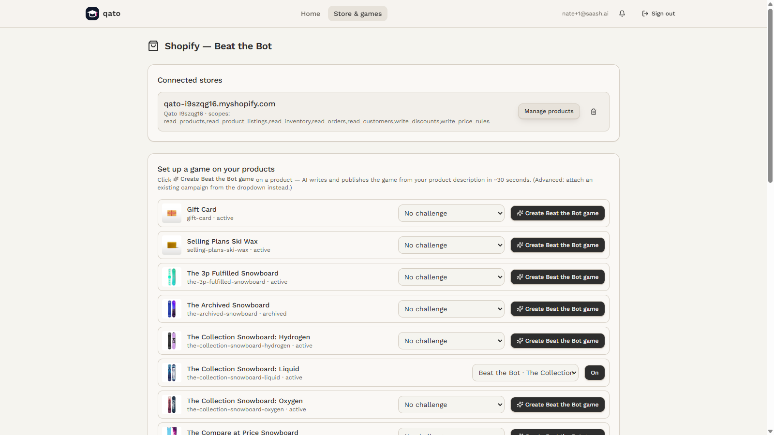Create Beat the Bot game for 3p Fulfilled Snowboard
Screen dimensions: 774x435
pos(558,277)
